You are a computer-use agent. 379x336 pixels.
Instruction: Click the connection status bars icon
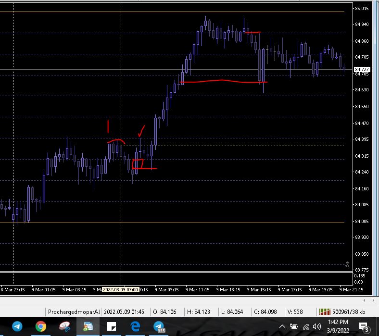tap(325, 312)
